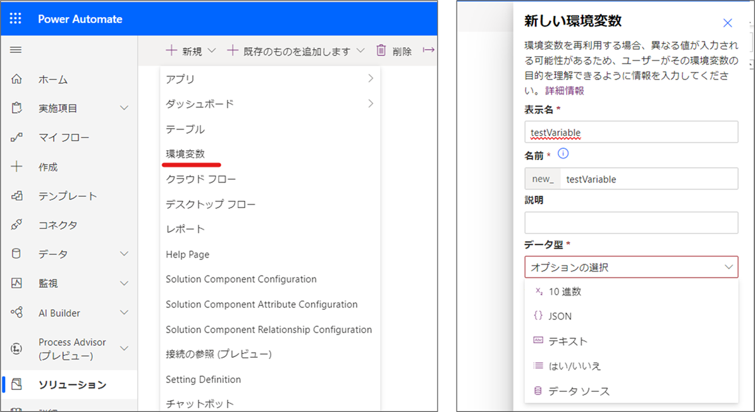Select クラウド フロー from the menu

coord(270,179)
